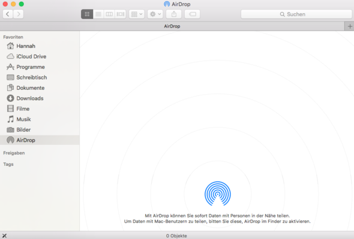Select the AirDrop tab
Image resolution: width=354 pixels, height=239 pixels.
point(172,26)
